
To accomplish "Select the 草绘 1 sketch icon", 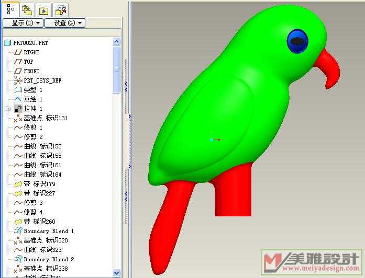I will coord(18,99).
